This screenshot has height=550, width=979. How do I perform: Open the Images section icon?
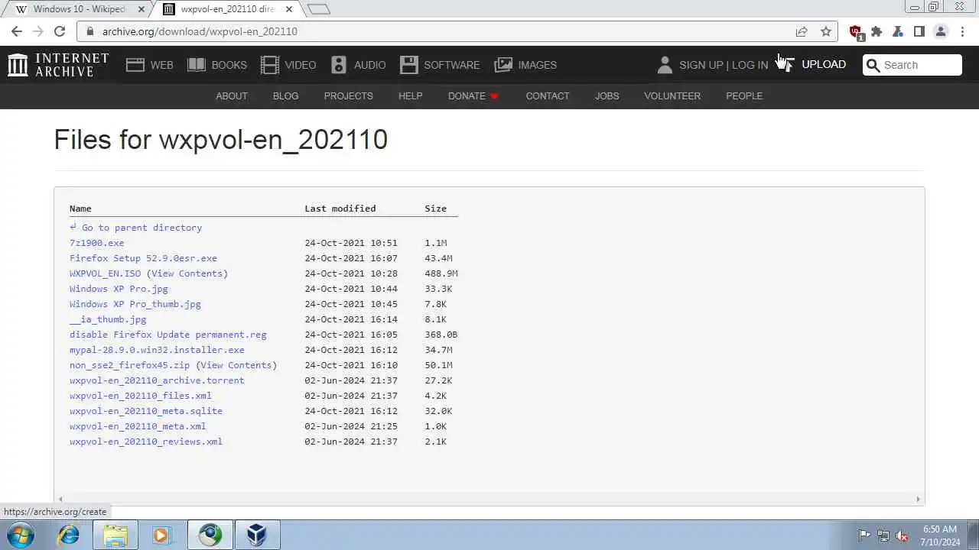(x=503, y=65)
